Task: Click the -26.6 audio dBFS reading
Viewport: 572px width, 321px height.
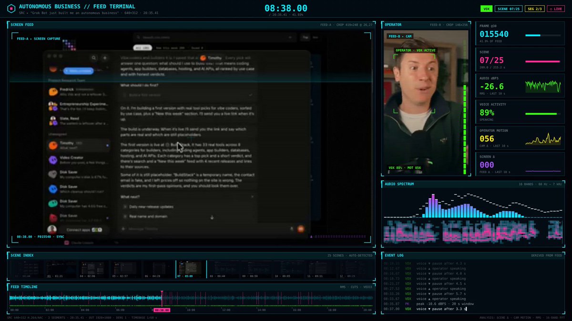Action: pyautogui.click(x=493, y=86)
